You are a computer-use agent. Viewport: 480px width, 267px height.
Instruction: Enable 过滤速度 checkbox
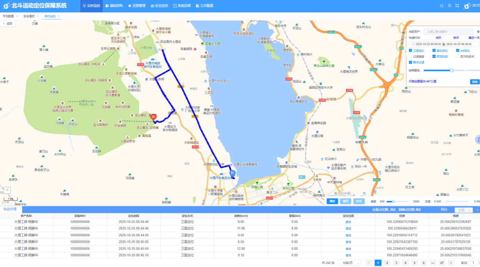pyautogui.click(x=410, y=56)
